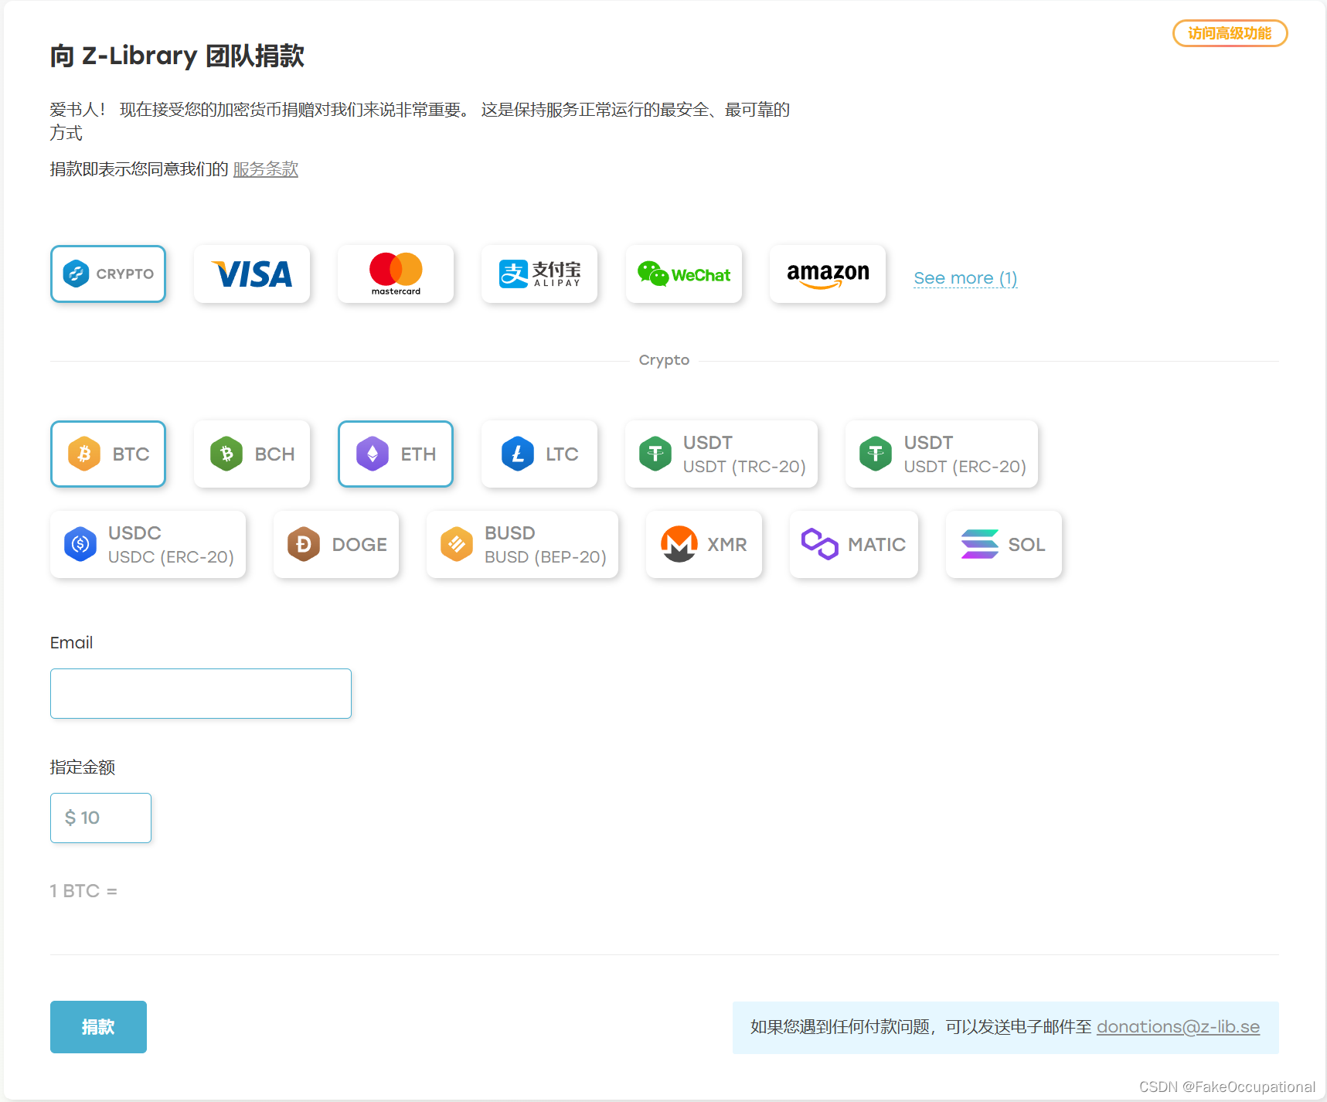
Task: Pick XMR Monero option
Action: 704,544
